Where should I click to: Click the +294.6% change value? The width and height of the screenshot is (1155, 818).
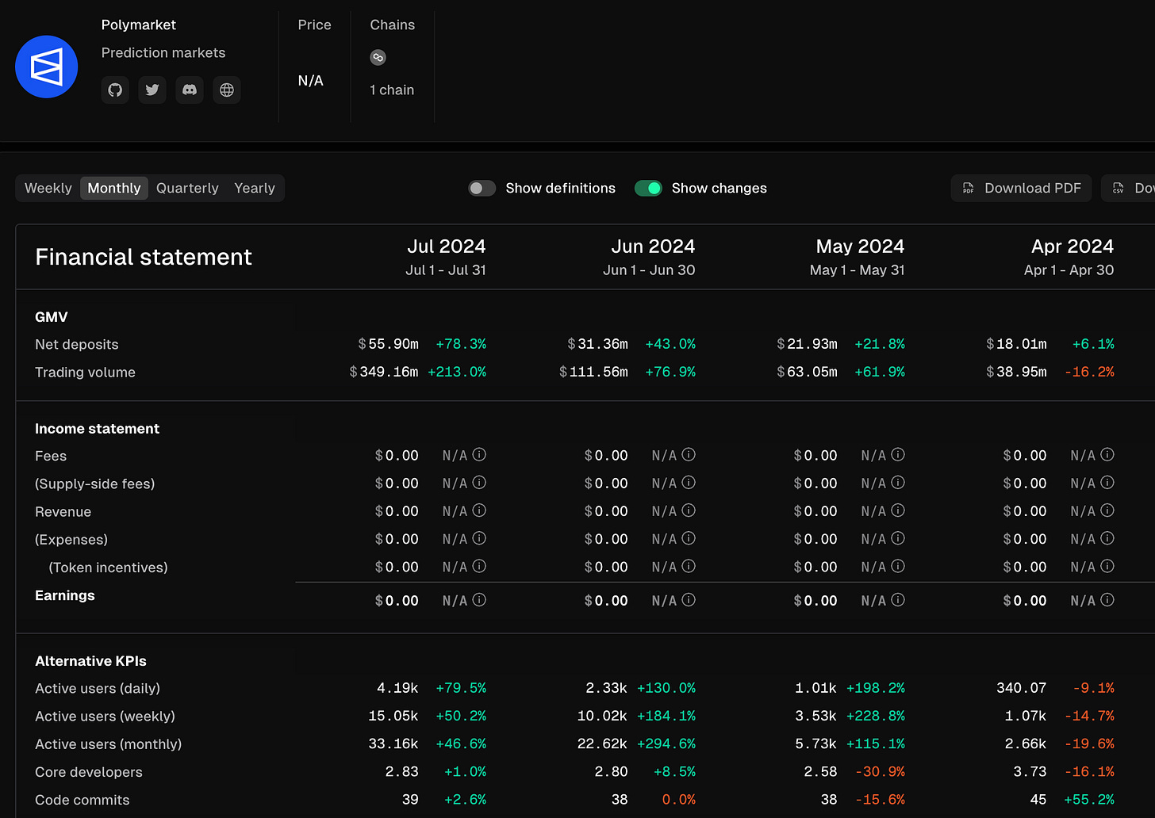[x=666, y=743]
